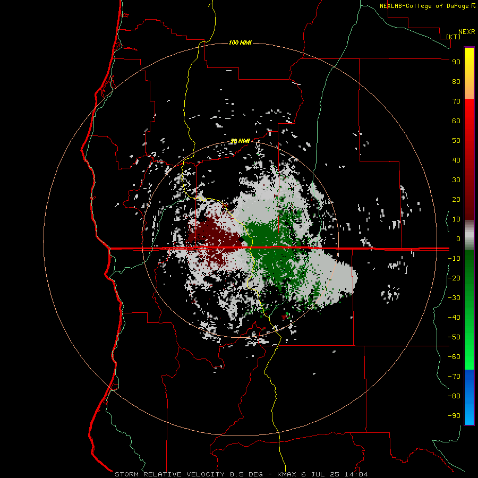Click the '0.5 DEG' elevation angle text
Viewport: 478px width, 478px height.
pyautogui.click(x=246, y=474)
